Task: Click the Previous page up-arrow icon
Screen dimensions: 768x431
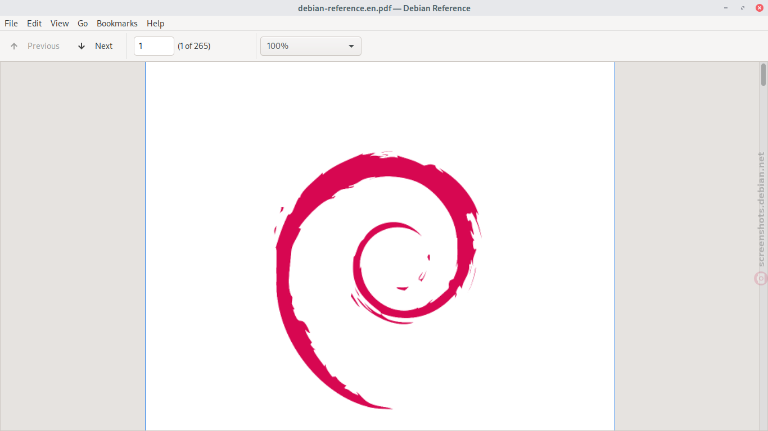Action: (x=14, y=46)
